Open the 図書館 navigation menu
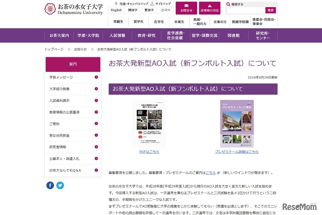The image size is (322, 215). 233,35
